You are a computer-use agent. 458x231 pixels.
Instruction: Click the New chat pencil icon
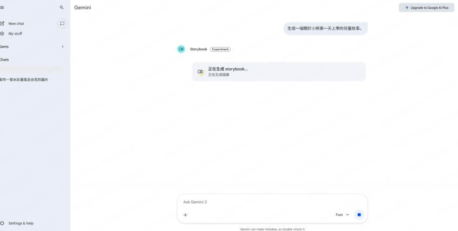pos(2,23)
